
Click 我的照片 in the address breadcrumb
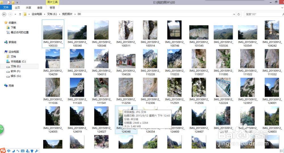pos(67,14)
